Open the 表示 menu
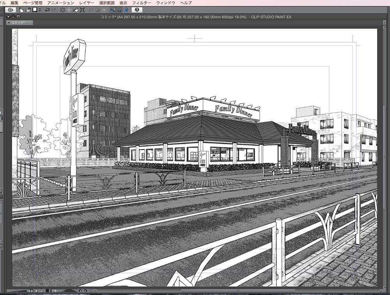 123,3
